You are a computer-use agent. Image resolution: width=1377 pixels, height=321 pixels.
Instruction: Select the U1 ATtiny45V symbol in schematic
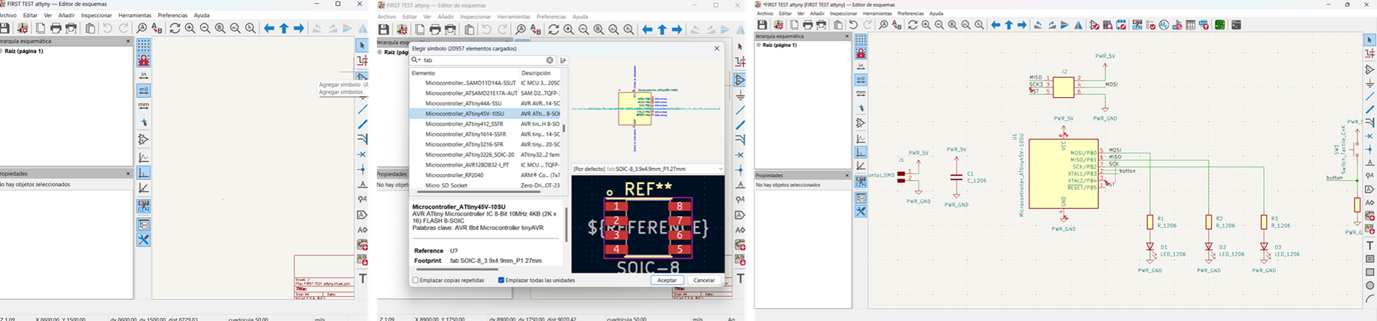[x=1063, y=173]
